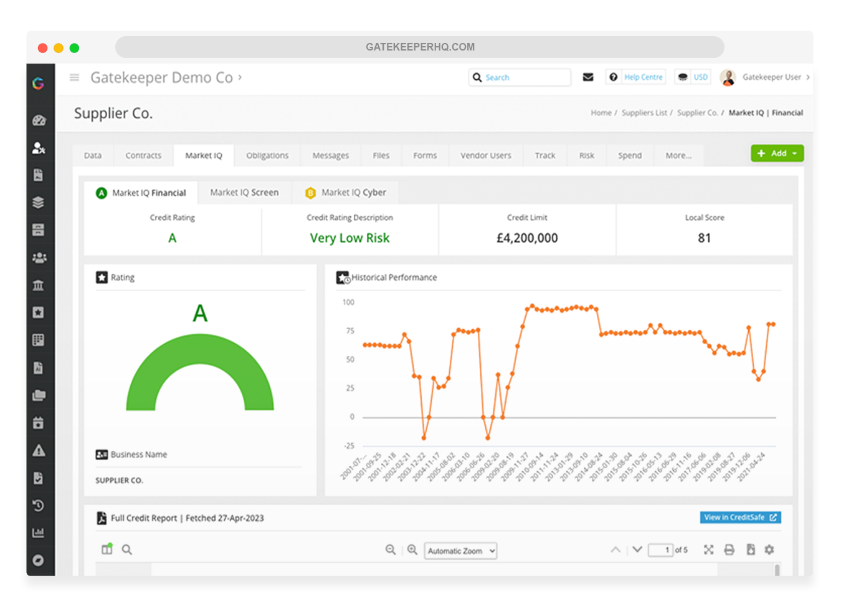The width and height of the screenshot is (841, 608).
Task: Open the suppliers person icon in the sidebar
Action: click(39, 148)
